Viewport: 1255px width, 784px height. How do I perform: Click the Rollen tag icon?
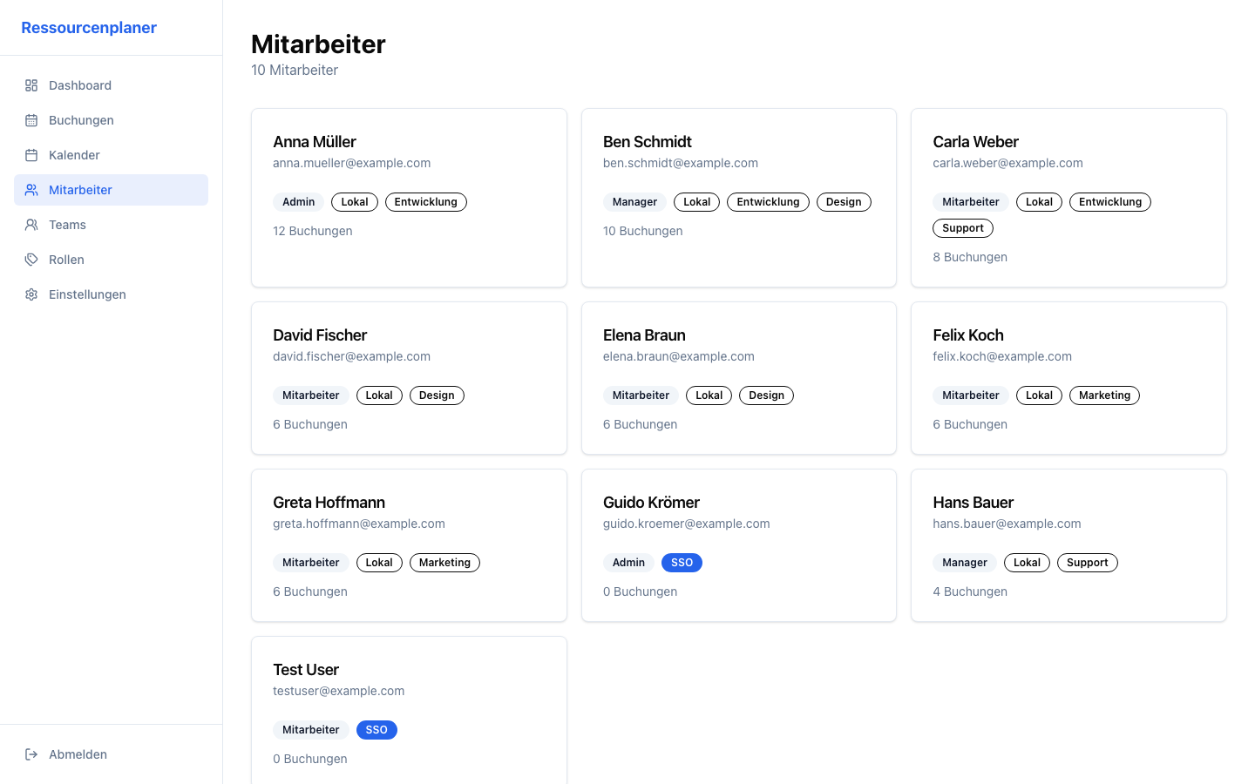coord(31,260)
